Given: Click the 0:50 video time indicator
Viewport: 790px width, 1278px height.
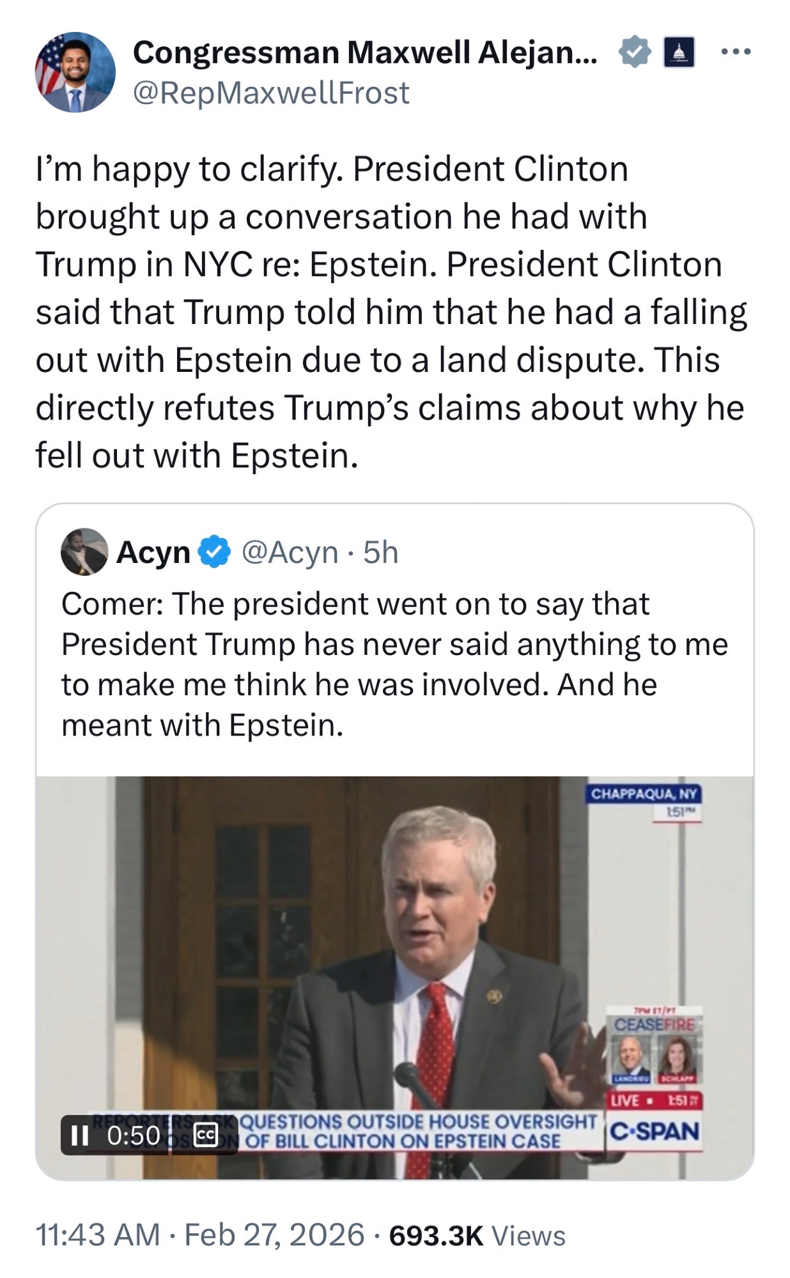Looking at the screenshot, I should point(134,1136).
